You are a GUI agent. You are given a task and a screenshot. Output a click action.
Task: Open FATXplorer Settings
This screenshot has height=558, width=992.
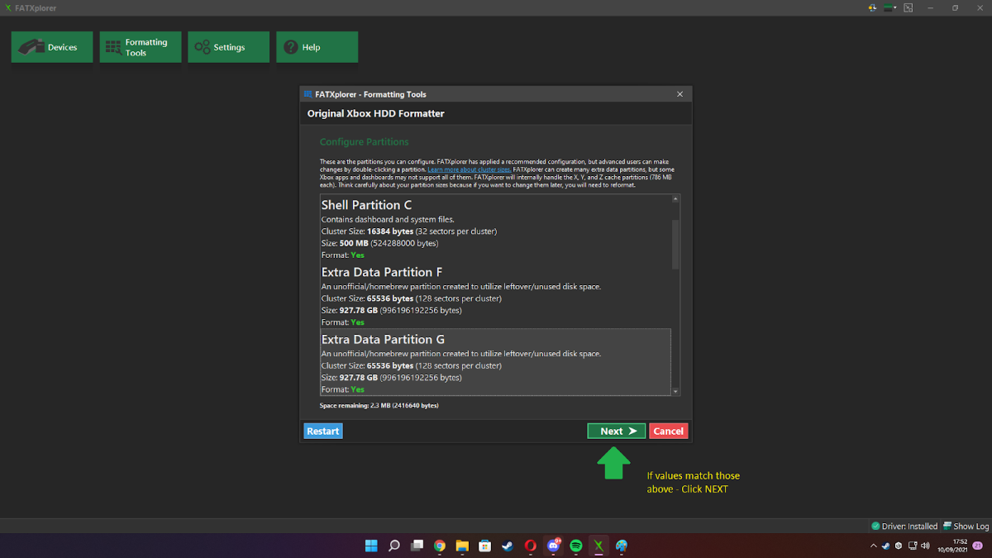[x=228, y=47]
